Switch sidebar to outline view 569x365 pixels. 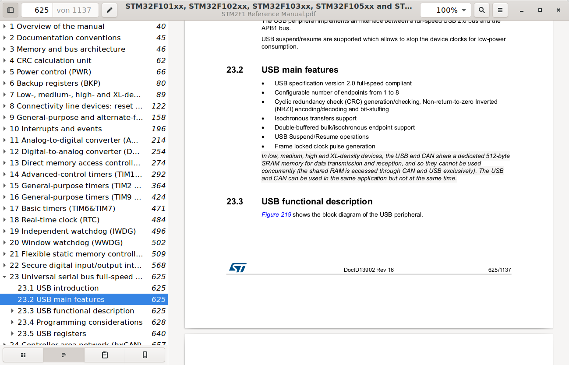pyautogui.click(x=64, y=355)
